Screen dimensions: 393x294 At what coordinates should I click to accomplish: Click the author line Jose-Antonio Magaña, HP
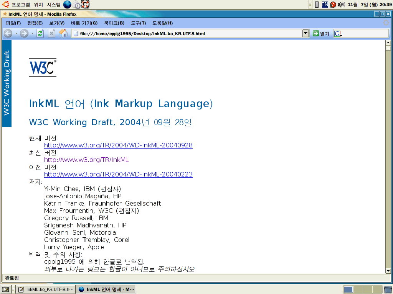(x=83, y=196)
